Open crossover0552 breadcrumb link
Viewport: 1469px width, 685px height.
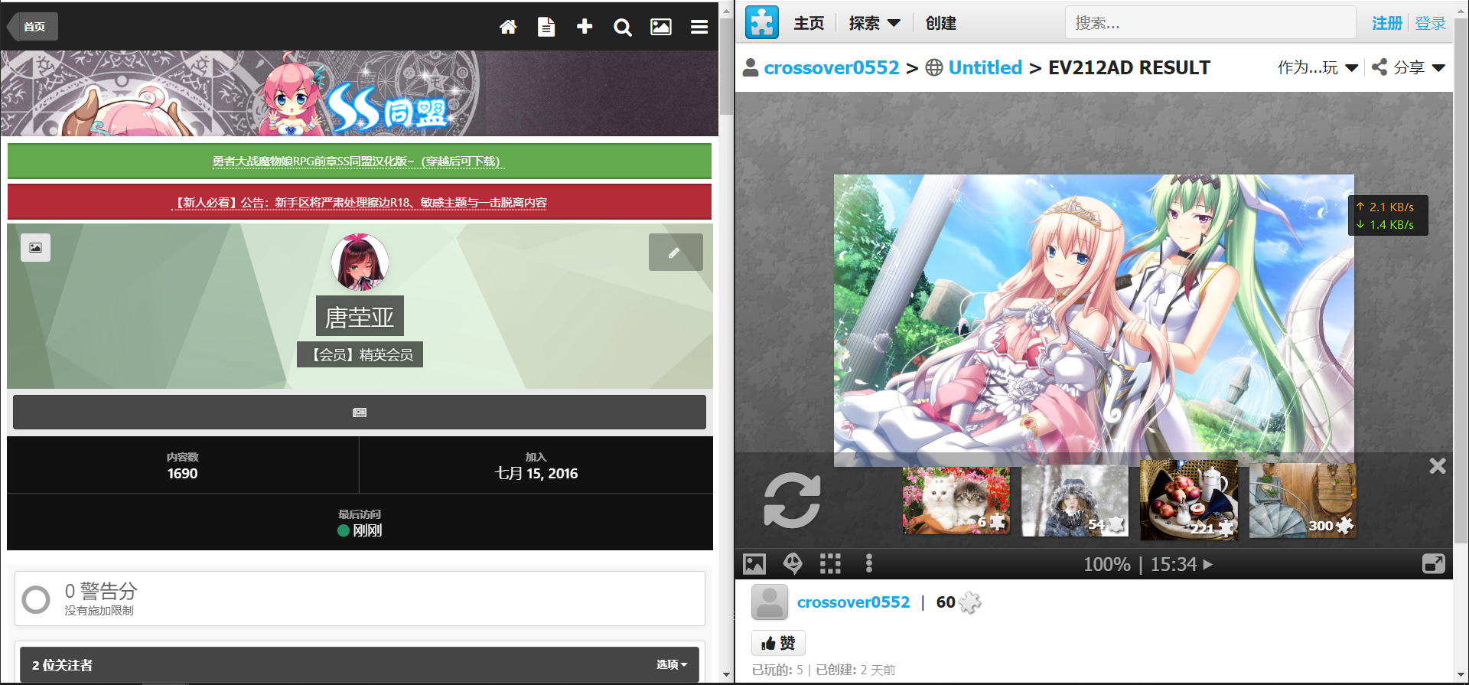832,67
